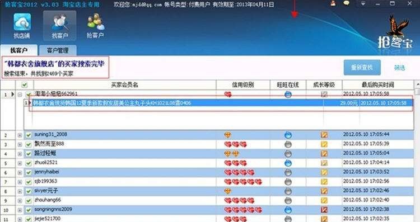Screen dimensions: 420x222
Task: Uncheck the checkbox for zhuoli2521
Action: (x=29, y=163)
